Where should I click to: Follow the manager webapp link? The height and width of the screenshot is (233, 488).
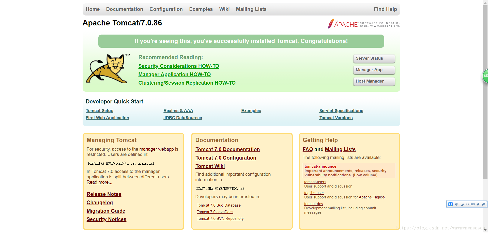click(x=157, y=149)
